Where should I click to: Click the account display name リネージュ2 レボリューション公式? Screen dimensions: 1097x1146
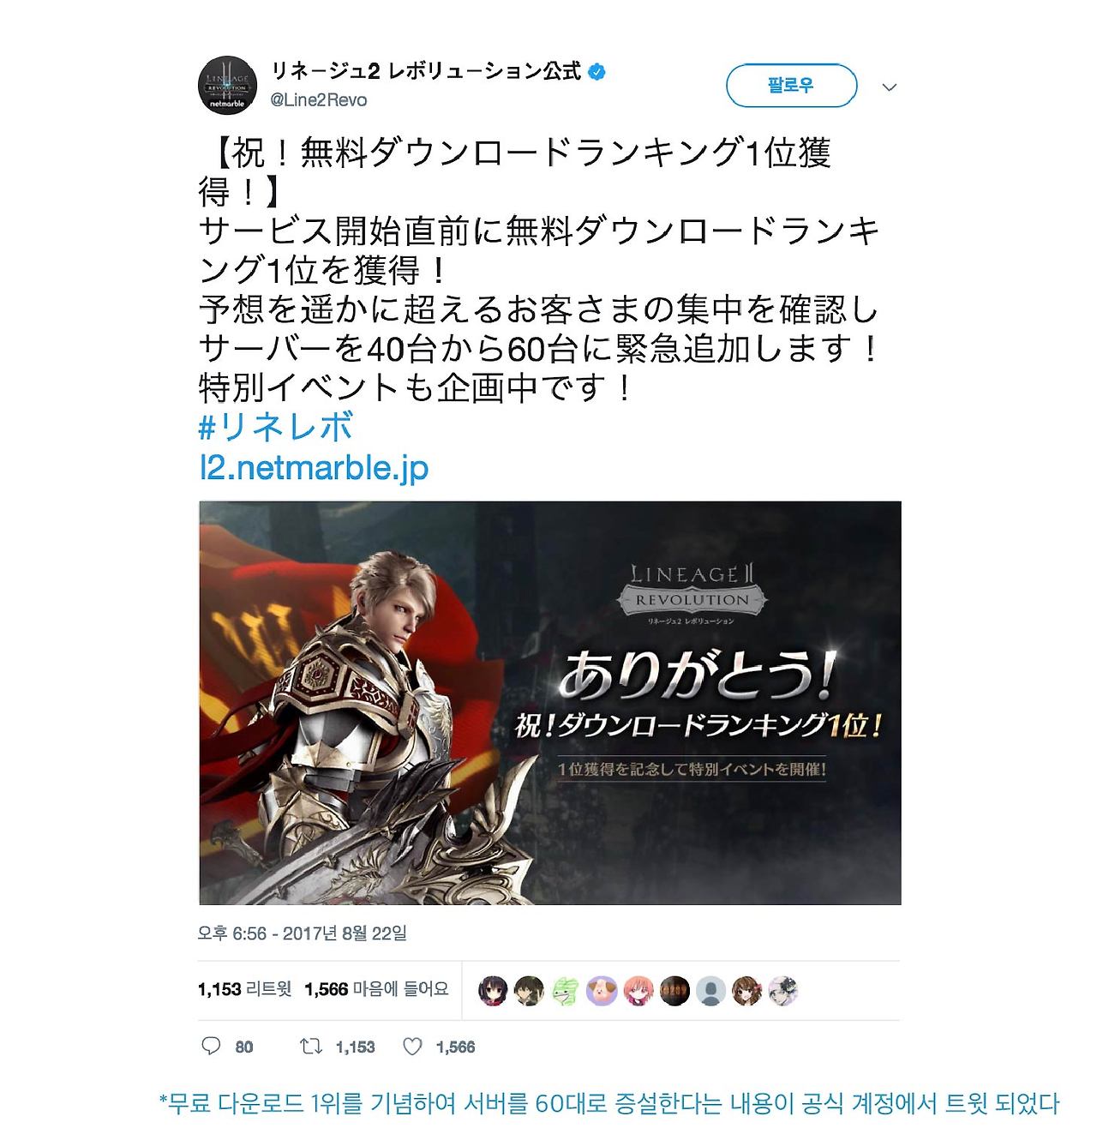tap(426, 71)
